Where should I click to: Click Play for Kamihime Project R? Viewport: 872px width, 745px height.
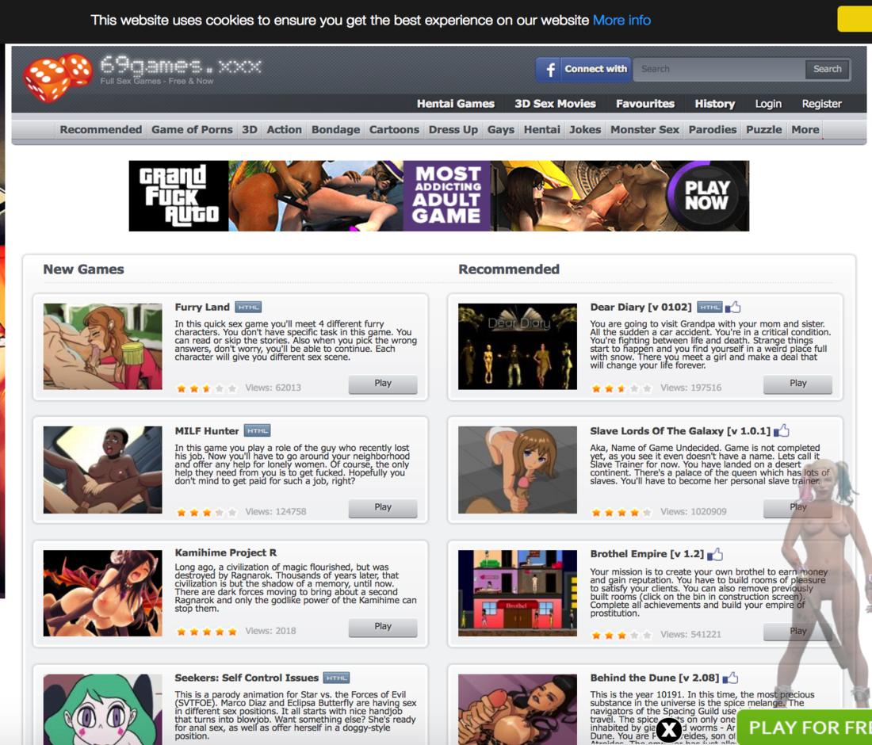[x=383, y=627]
